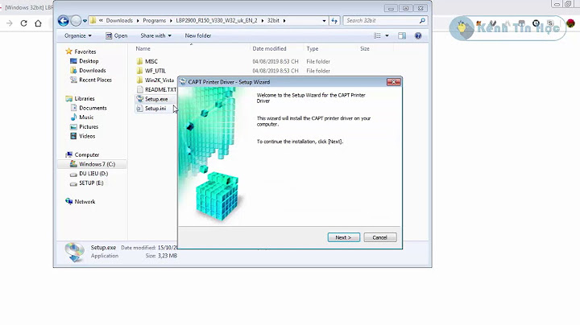This screenshot has width=580, height=325.
Task: Cancel the CAPT Printer Driver setup
Action: click(380, 237)
